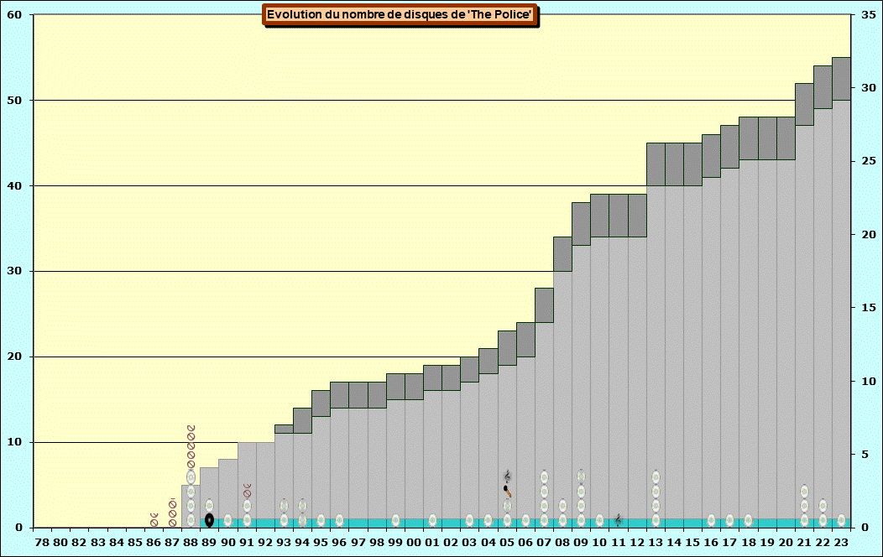Image resolution: width=883 pixels, height=557 pixels.
Task: Click the light gray bar for year 98
Action: [x=377, y=463]
